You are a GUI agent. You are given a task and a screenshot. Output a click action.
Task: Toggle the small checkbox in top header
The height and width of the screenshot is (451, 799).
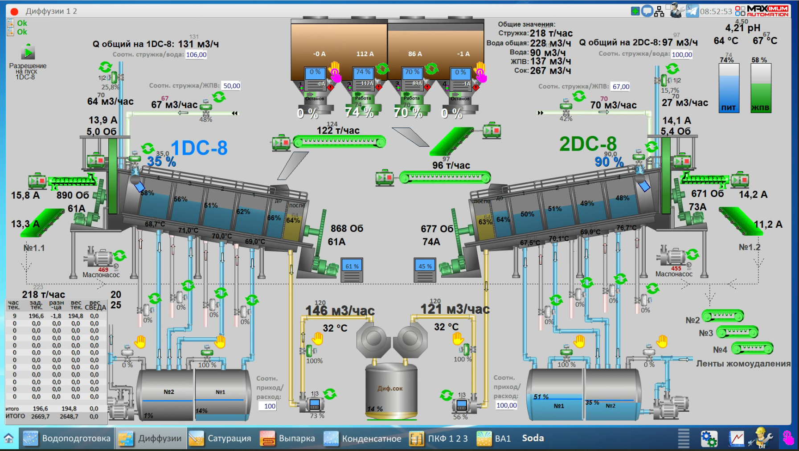668,7
